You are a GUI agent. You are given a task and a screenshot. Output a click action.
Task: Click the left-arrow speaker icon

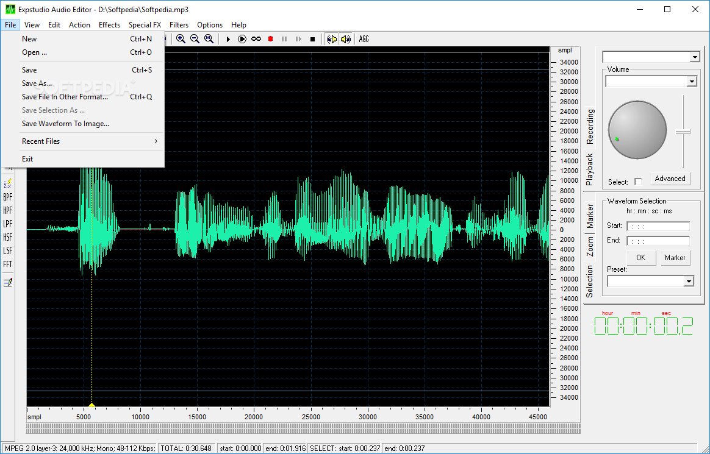332,40
